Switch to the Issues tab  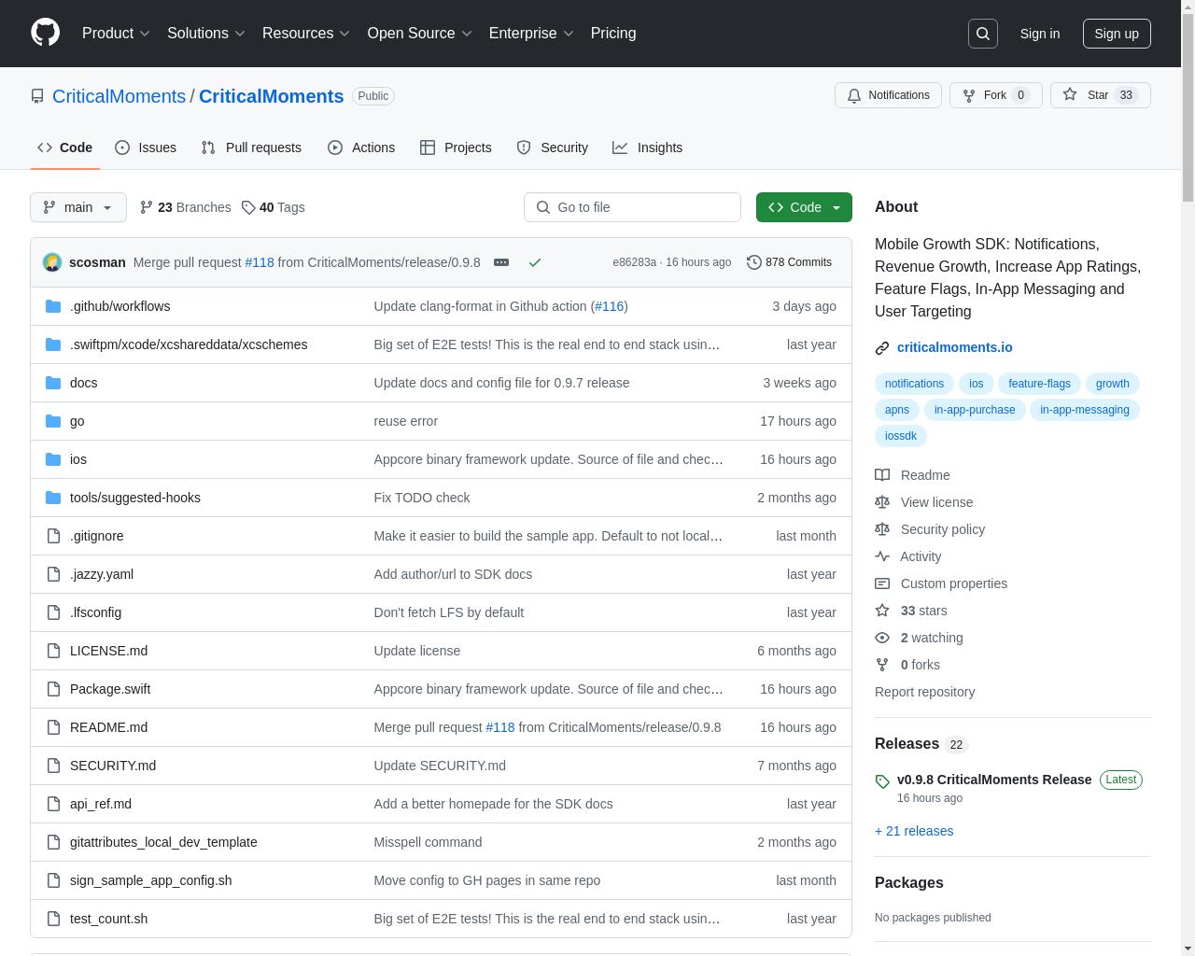click(146, 148)
